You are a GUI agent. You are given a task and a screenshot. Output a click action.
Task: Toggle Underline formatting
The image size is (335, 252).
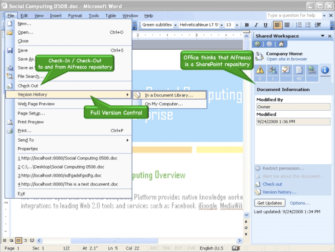click(x=265, y=25)
